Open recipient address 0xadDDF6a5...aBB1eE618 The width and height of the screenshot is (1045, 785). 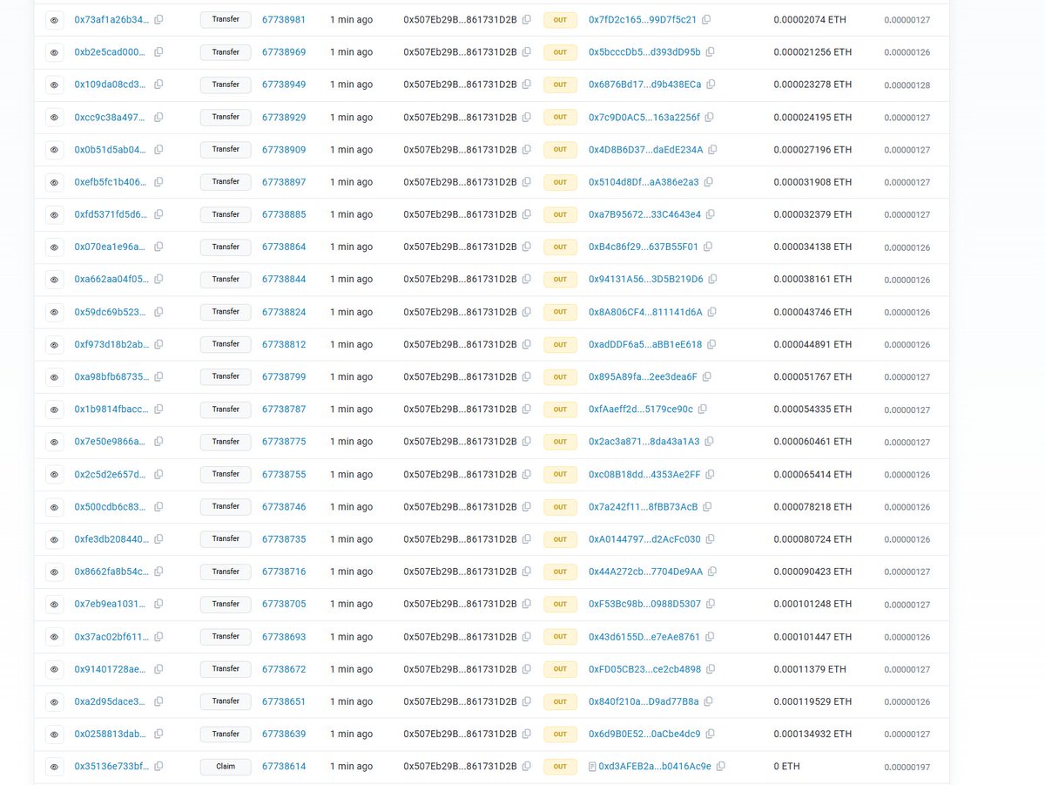tap(645, 344)
